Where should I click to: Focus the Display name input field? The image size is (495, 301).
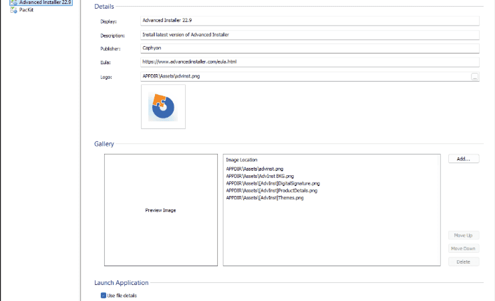[310, 21]
